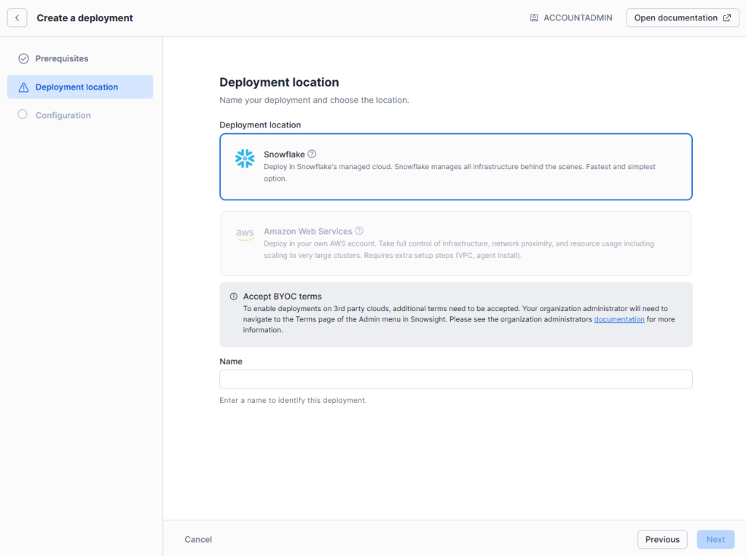Click the help icon next to Snowflake
Image resolution: width=746 pixels, height=556 pixels.
(312, 154)
